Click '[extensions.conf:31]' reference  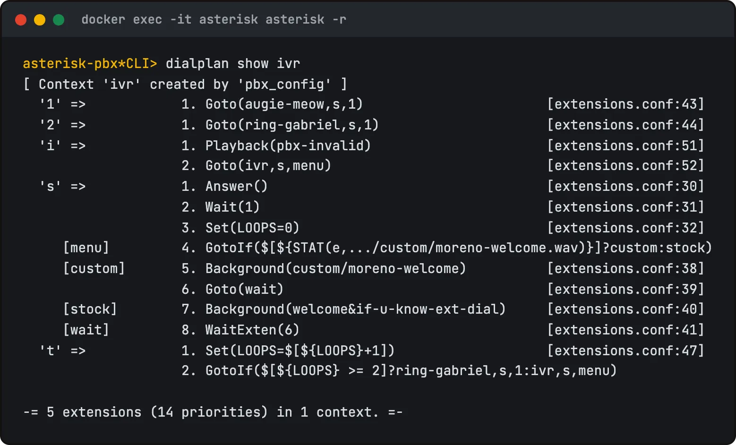point(625,207)
